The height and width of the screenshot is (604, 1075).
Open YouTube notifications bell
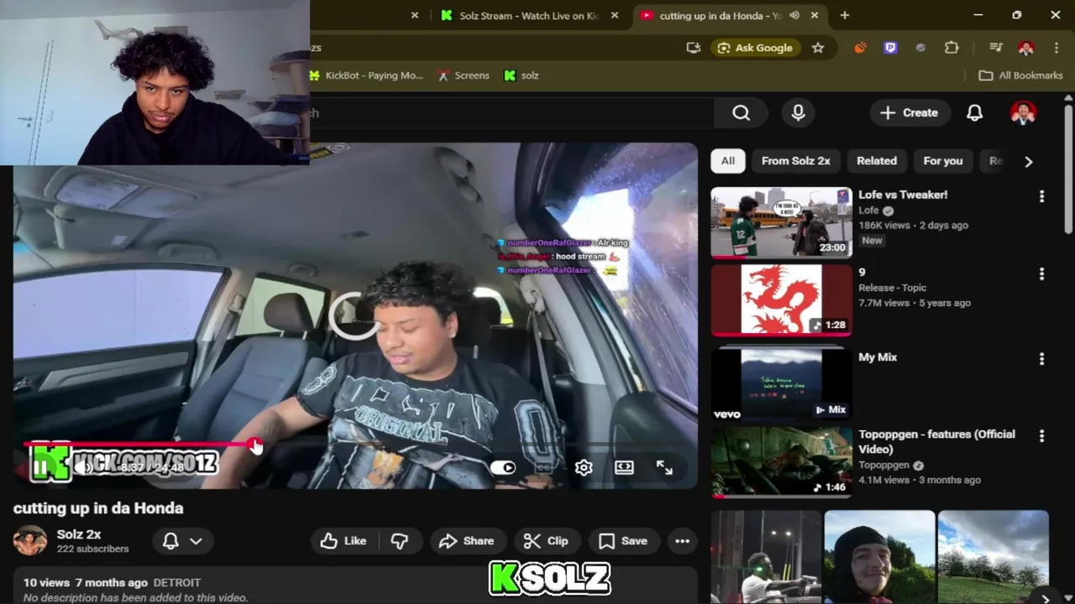[x=974, y=112]
